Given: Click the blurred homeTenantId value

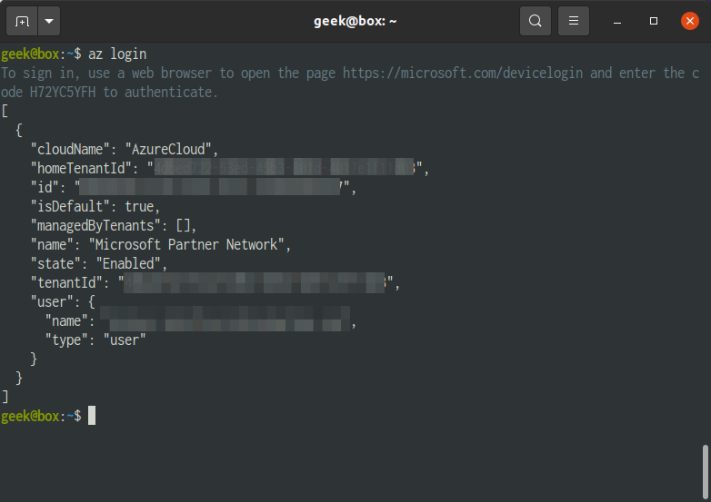Looking at the screenshot, I should coord(284,168).
